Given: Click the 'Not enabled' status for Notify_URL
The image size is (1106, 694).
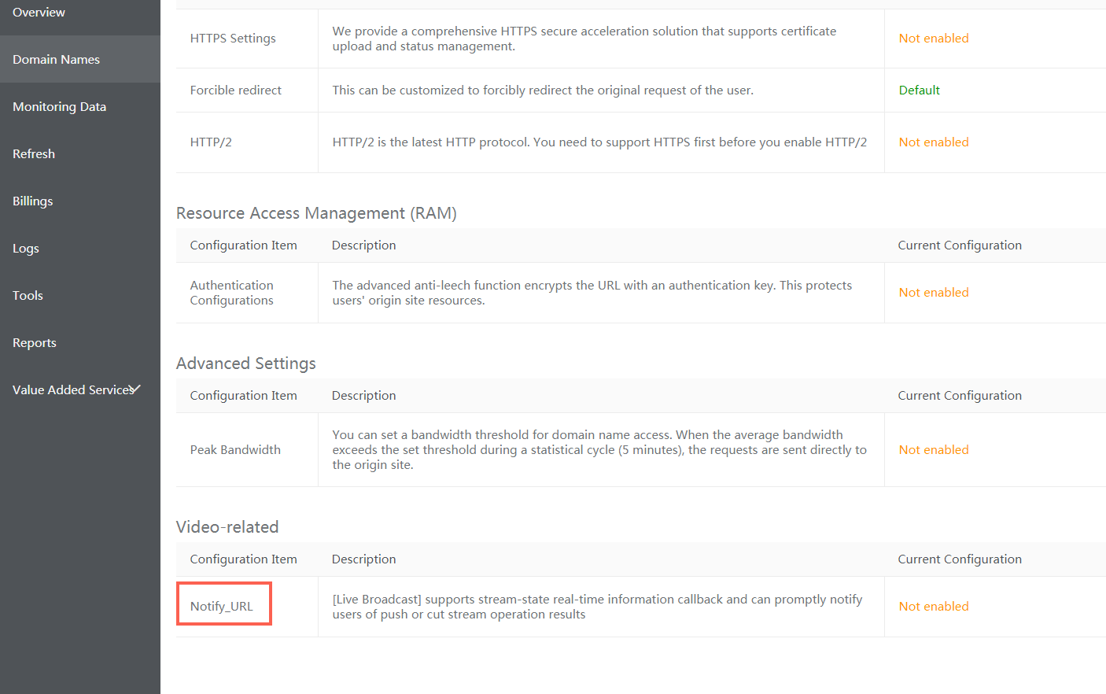Looking at the screenshot, I should [933, 607].
